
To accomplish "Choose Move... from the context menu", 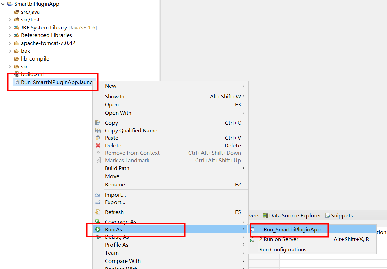I will (171, 176).
